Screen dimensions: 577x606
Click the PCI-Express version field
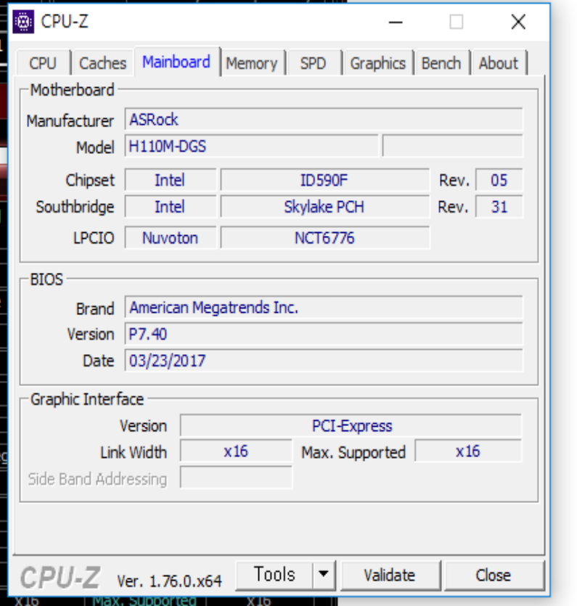click(x=351, y=426)
